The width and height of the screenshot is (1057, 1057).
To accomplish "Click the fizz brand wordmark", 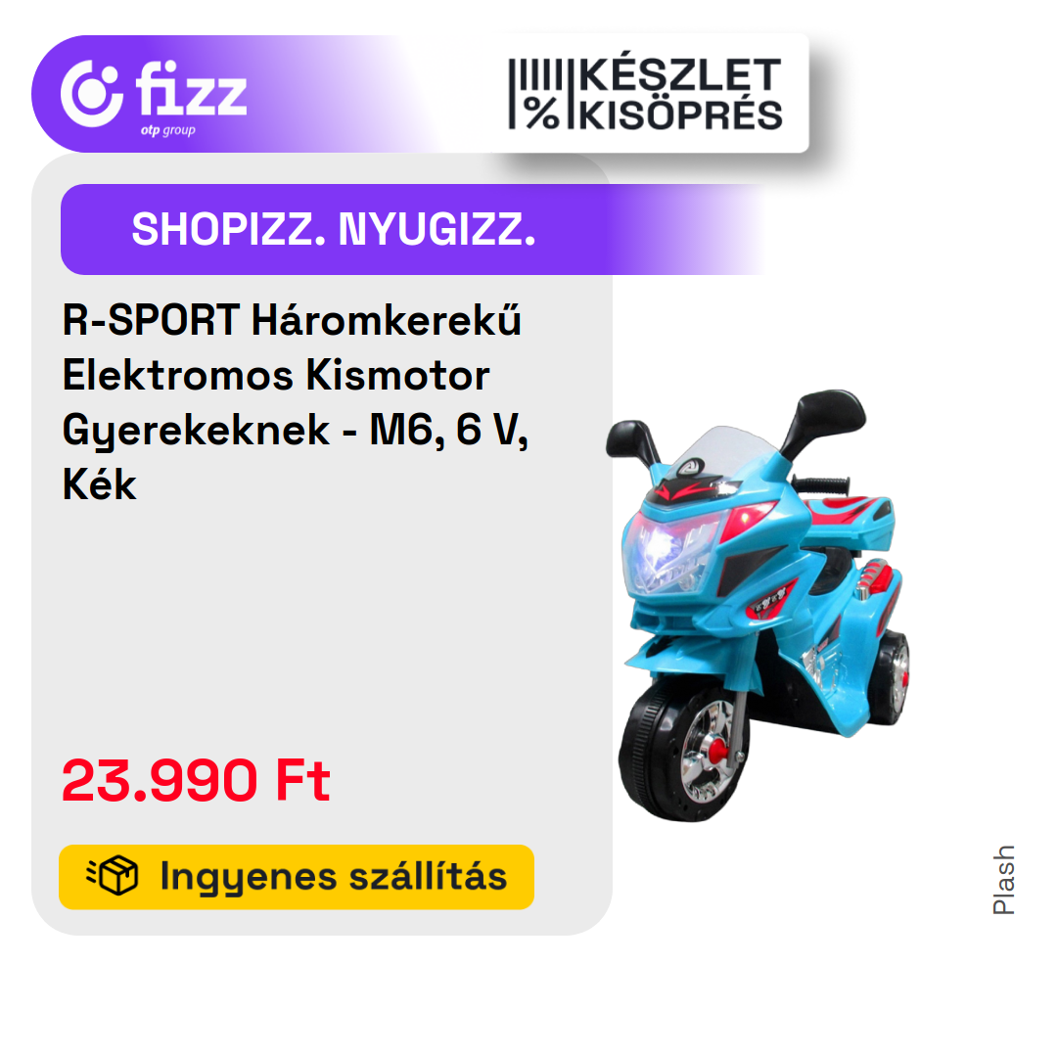I will (192, 88).
